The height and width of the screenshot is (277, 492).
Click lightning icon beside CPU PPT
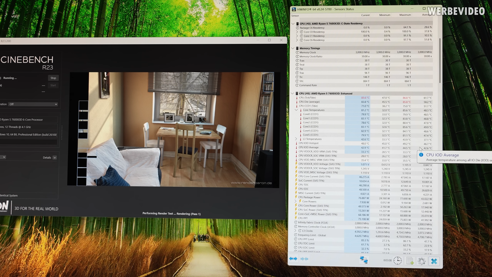(296, 218)
